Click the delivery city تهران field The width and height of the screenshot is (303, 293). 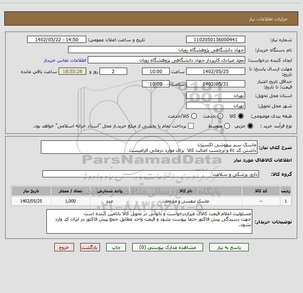click(216, 105)
